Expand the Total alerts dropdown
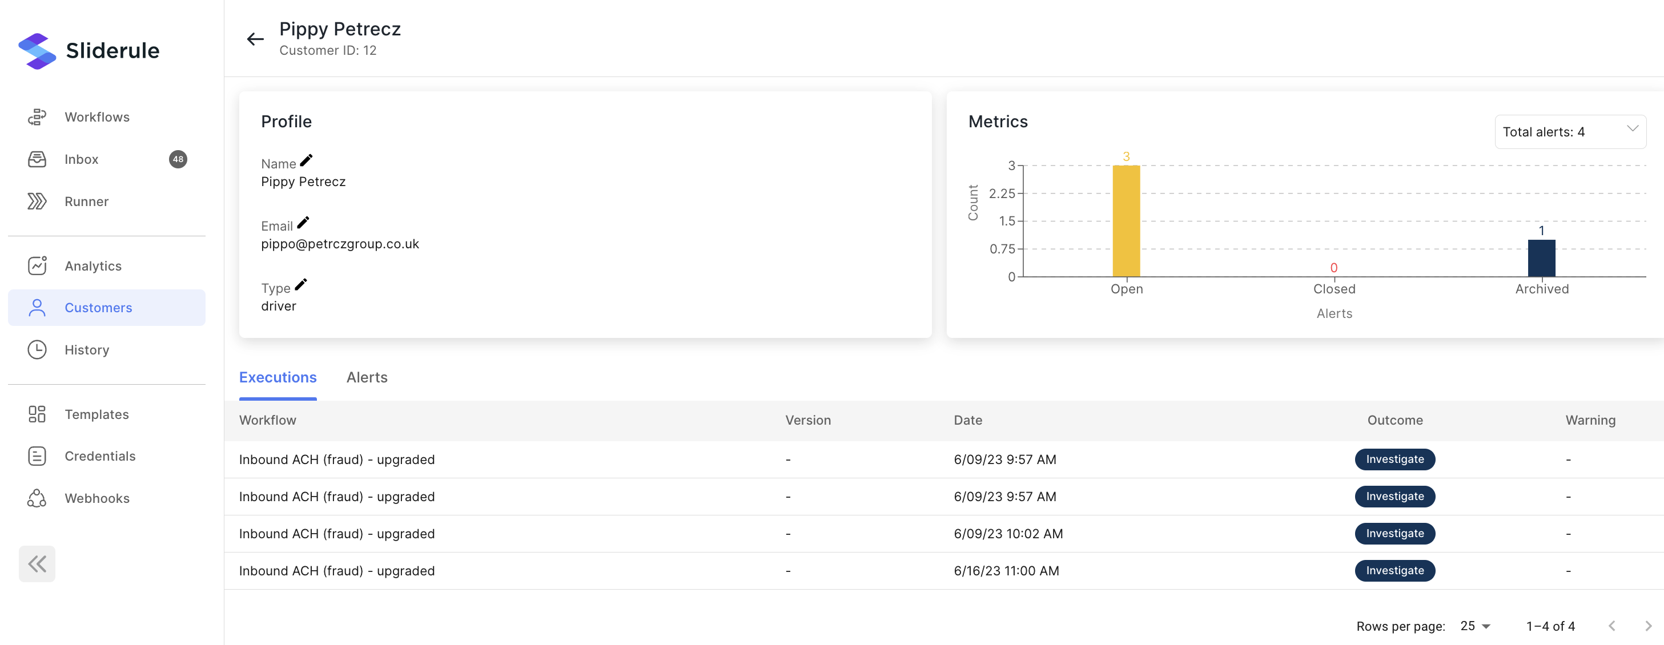 point(1570,132)
